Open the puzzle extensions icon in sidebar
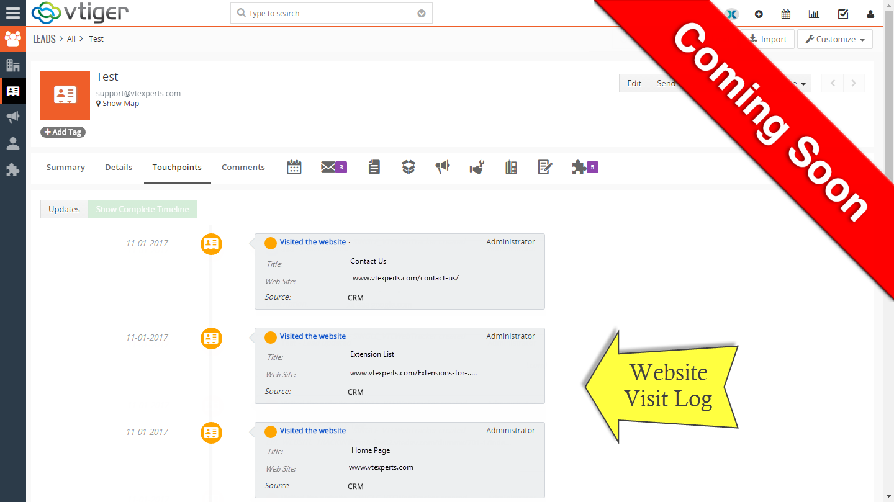Viewport: 894px width, 502px height. pos(13,169)
